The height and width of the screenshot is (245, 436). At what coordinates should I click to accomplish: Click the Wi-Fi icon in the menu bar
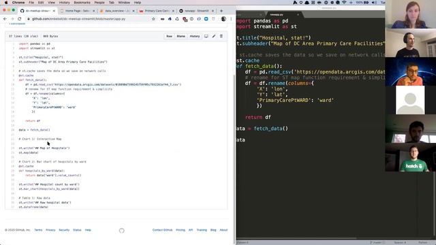tap(344, 3)
